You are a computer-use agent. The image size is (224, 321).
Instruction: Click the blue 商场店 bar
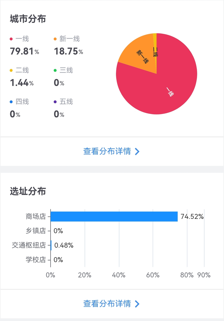click(114, 216)
